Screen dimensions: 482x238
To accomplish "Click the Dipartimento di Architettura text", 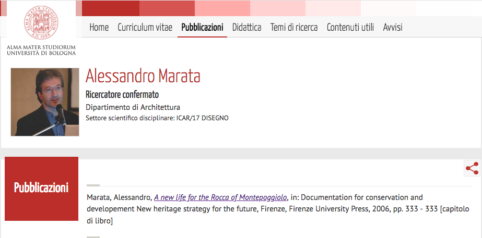I will pos(133,107).
